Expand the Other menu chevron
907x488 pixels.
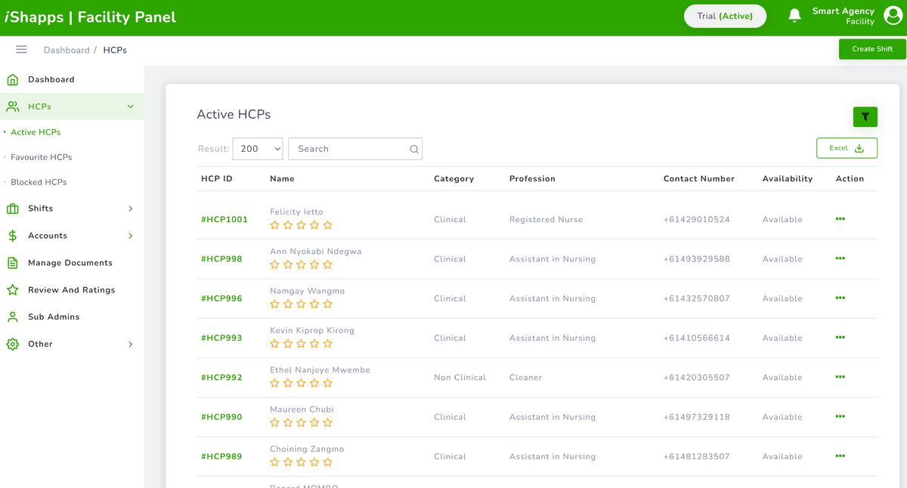click(x=130, y=344)
